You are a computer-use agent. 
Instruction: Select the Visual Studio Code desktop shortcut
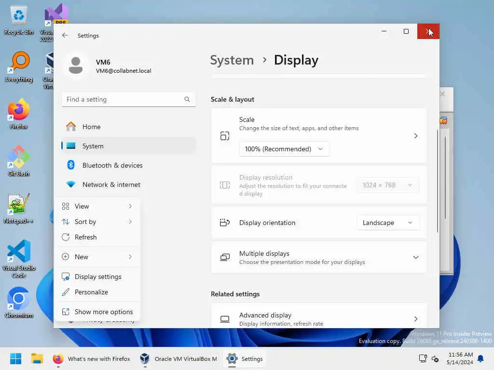coord(19,259)
